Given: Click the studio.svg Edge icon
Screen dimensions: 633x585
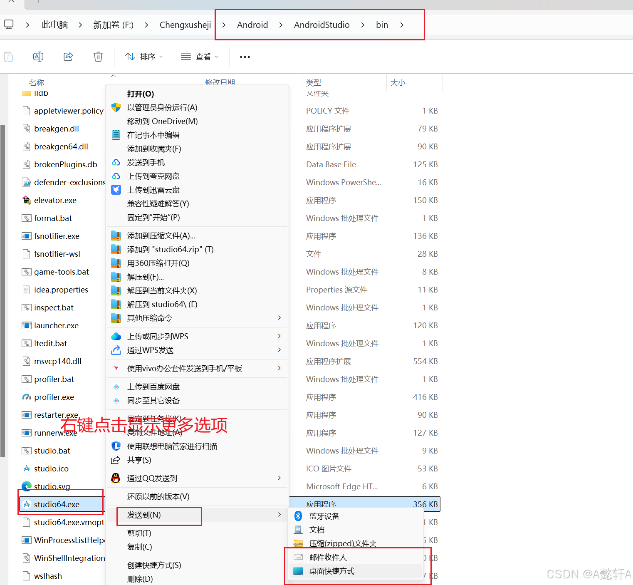Looking at the screenshot, I should pos(27,486).
